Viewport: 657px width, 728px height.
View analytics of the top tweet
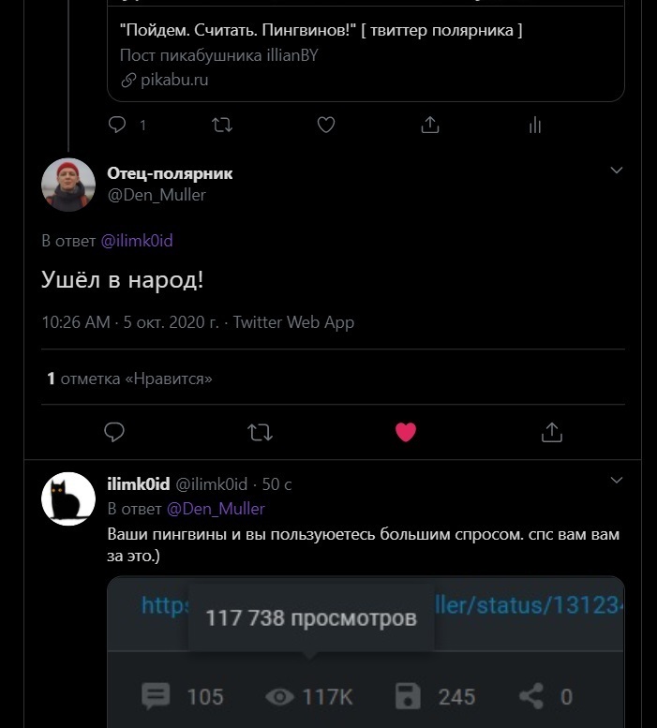[535, 125]
